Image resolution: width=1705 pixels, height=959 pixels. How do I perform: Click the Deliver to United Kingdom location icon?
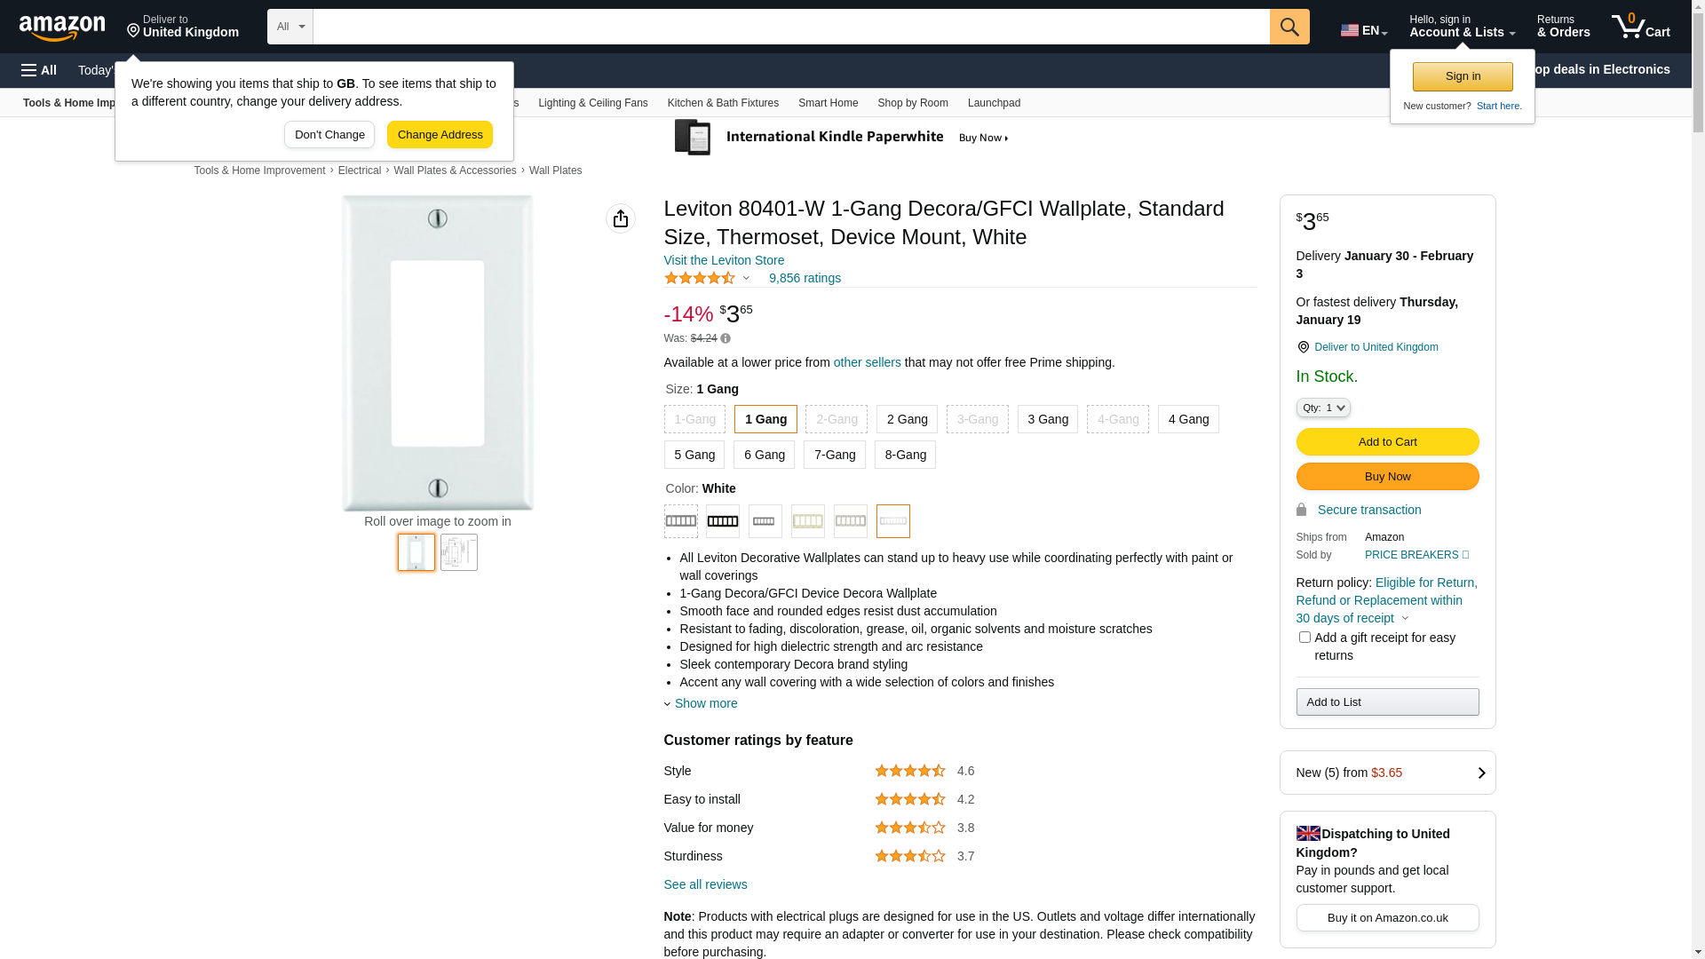(x=1303, y=347)
